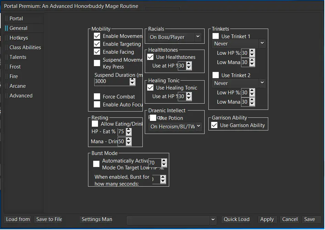Click the Burst Mode HP field showing 70
Screen dimensions: 325x230
pyautogui.click(x=155, y=163)
